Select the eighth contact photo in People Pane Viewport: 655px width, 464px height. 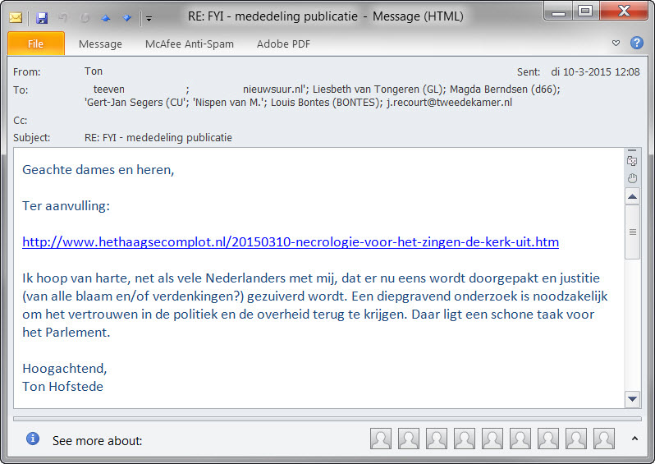576,439
